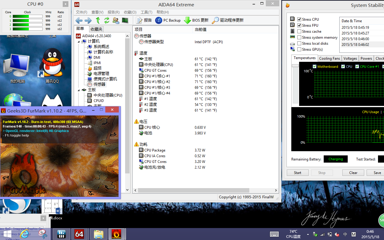This screenshot has height=240, width=384.
Task: Enable Stress GPU(s) checkbox
Action: click(x=299, y=49)
